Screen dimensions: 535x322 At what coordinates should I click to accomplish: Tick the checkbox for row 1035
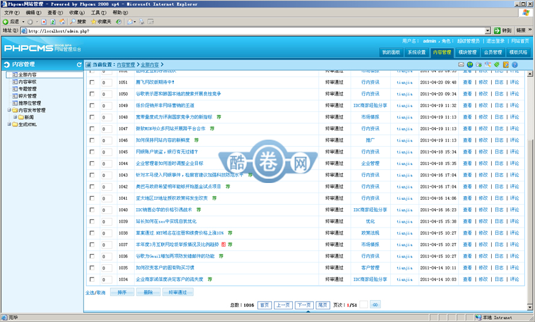click(x=92, y=268)
